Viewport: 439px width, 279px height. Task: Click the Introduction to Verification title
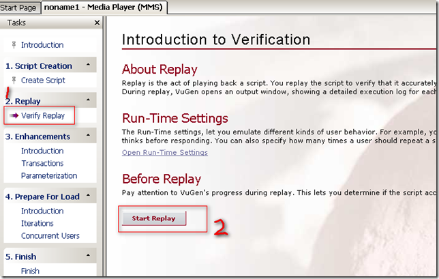click(216, 40)
